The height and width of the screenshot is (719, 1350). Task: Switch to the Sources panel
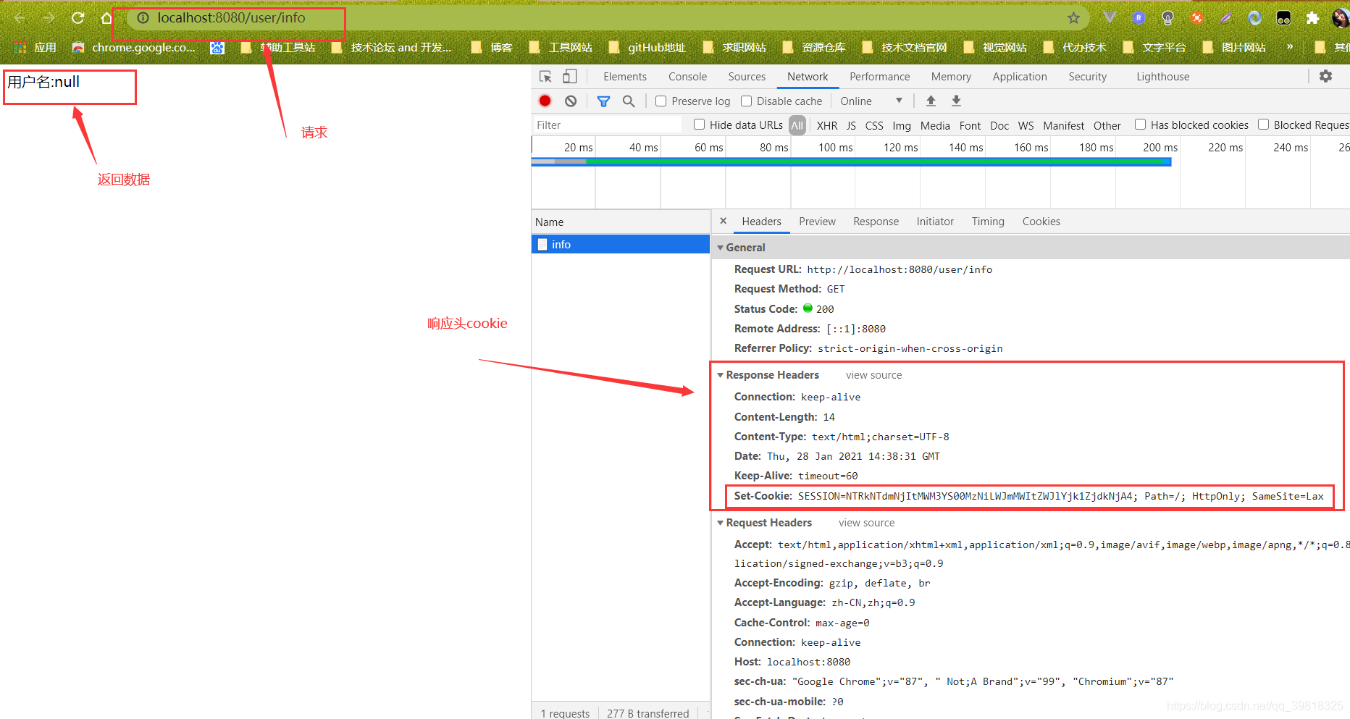pos(747,76)
